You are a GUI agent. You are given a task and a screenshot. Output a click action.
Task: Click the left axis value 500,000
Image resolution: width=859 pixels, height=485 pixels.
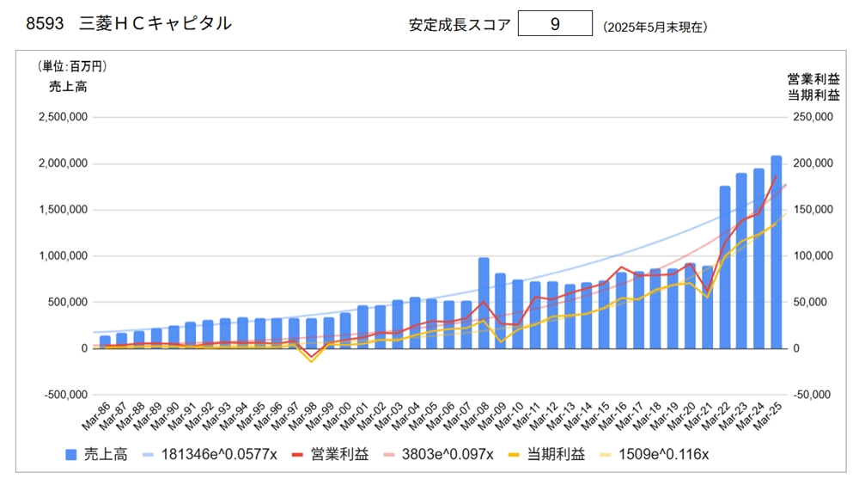click(x=67, y=303)
